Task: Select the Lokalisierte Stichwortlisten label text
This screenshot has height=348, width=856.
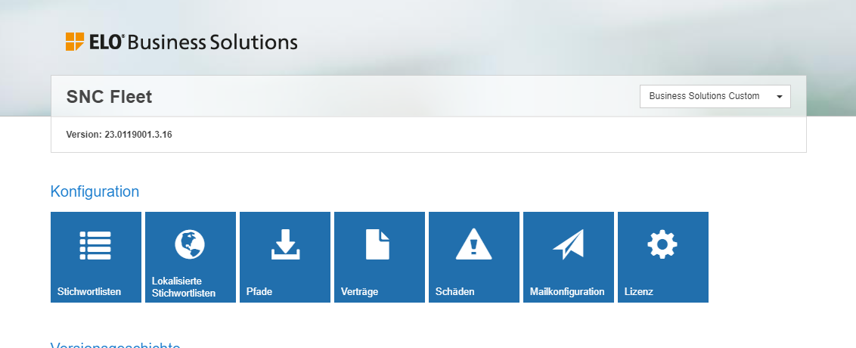Action: pos(184,287)
